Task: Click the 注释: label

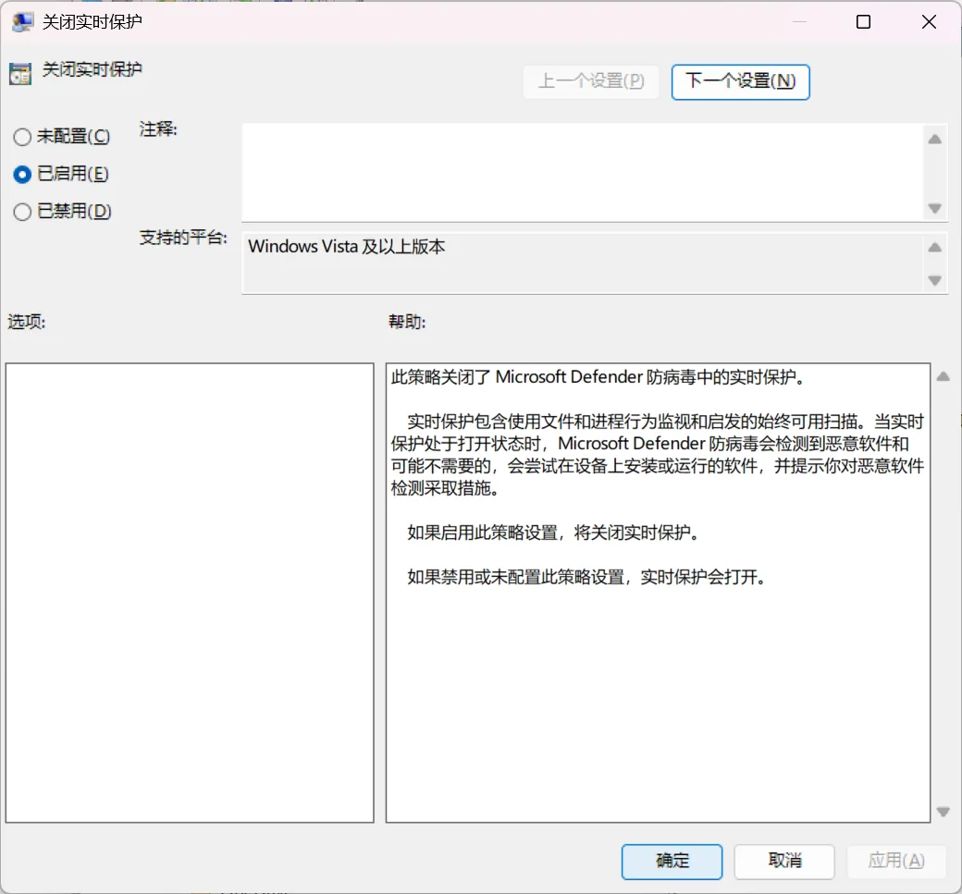Action: 157,129
